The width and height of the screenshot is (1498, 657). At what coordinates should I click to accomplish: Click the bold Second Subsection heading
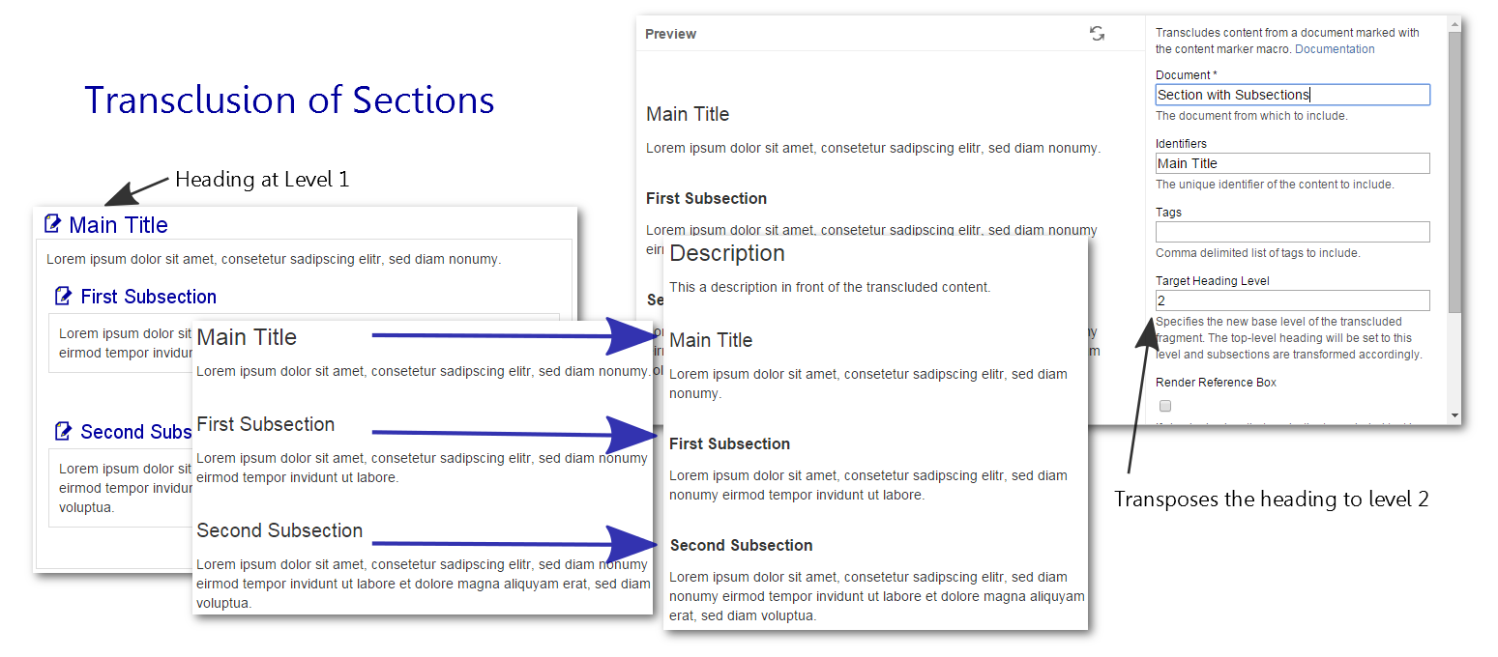pos(741,545)
